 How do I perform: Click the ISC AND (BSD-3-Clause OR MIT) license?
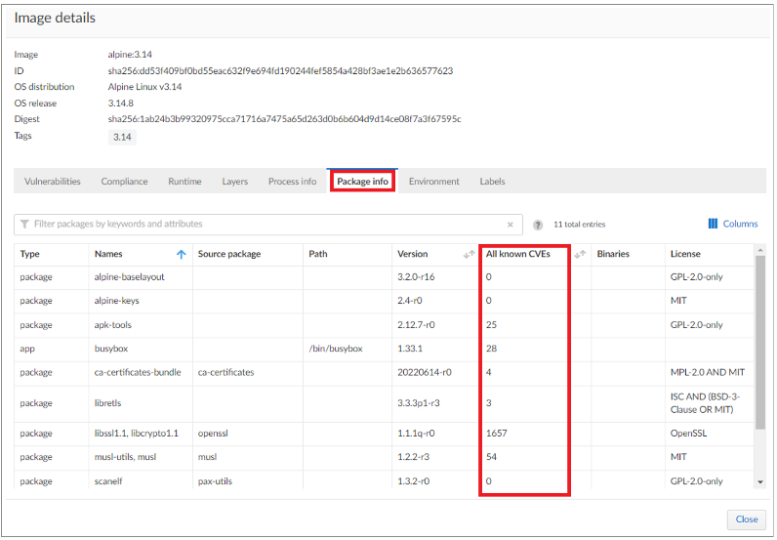(705, 403)
